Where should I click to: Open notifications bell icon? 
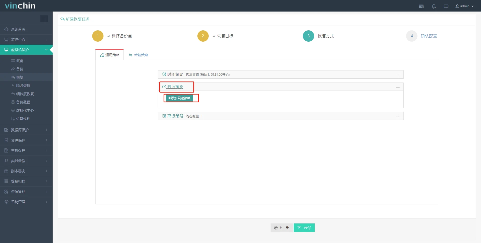(434, 6)
